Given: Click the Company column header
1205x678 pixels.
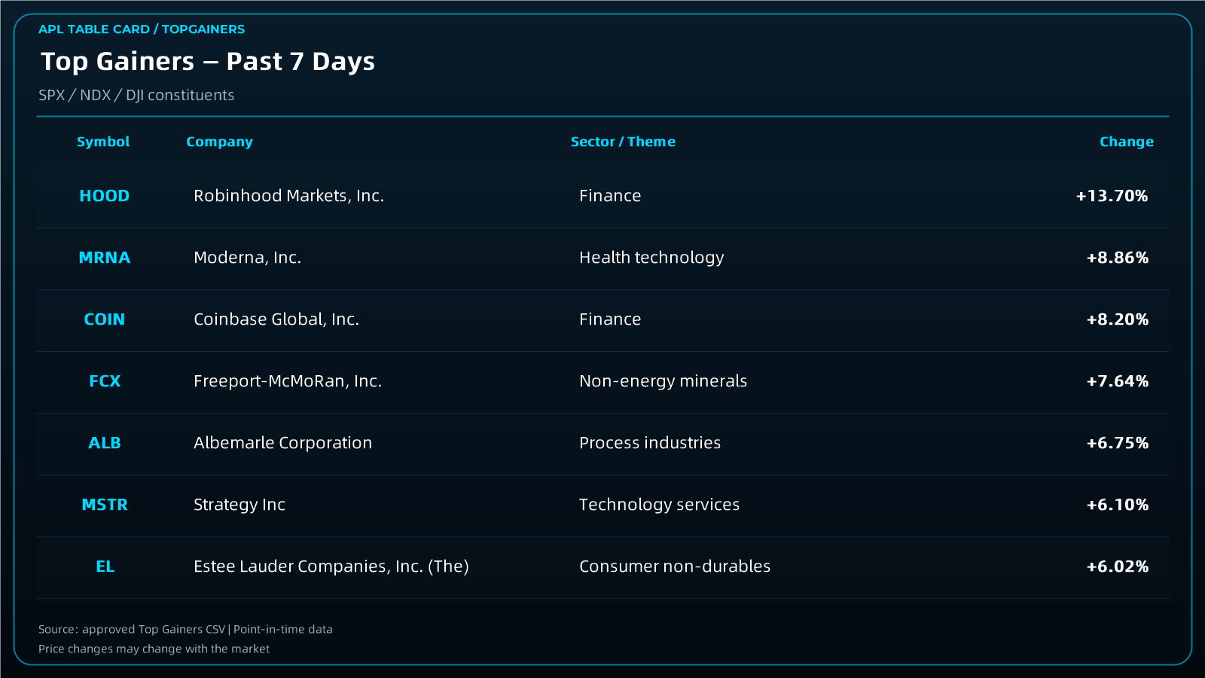Looking at the screenshot, I should [219, 142].
